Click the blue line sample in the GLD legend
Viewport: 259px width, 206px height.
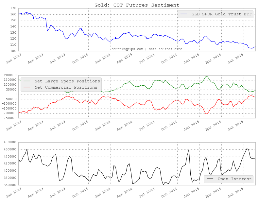tap(184, 14)
